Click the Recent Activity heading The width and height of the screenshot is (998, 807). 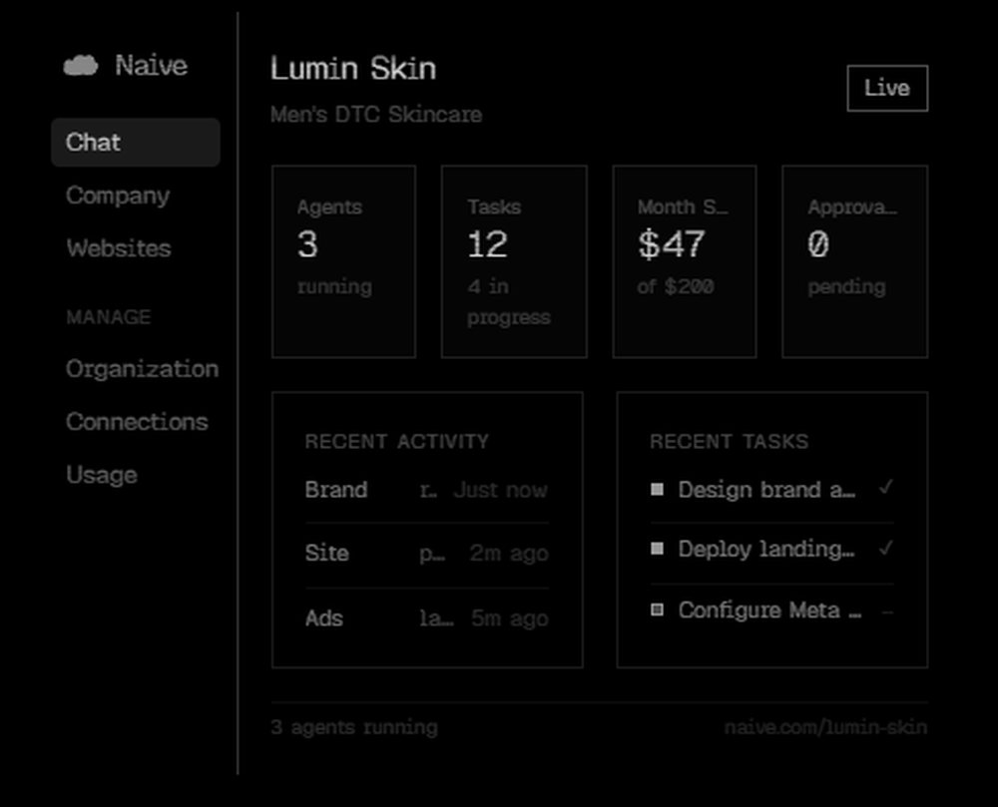tap(397, 441)
